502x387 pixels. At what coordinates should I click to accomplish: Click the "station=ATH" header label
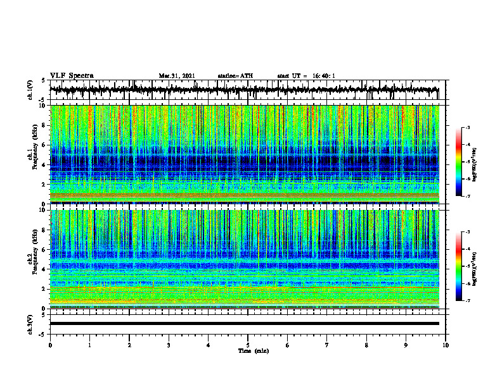tap(235, 76)
